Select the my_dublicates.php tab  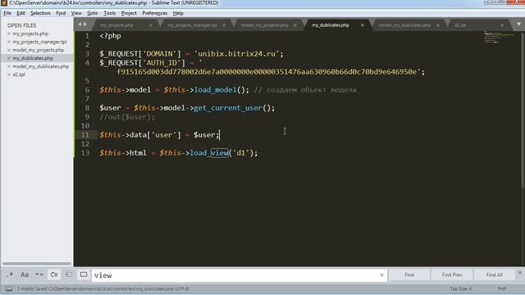pyautogui.click(x=331, y=25)
